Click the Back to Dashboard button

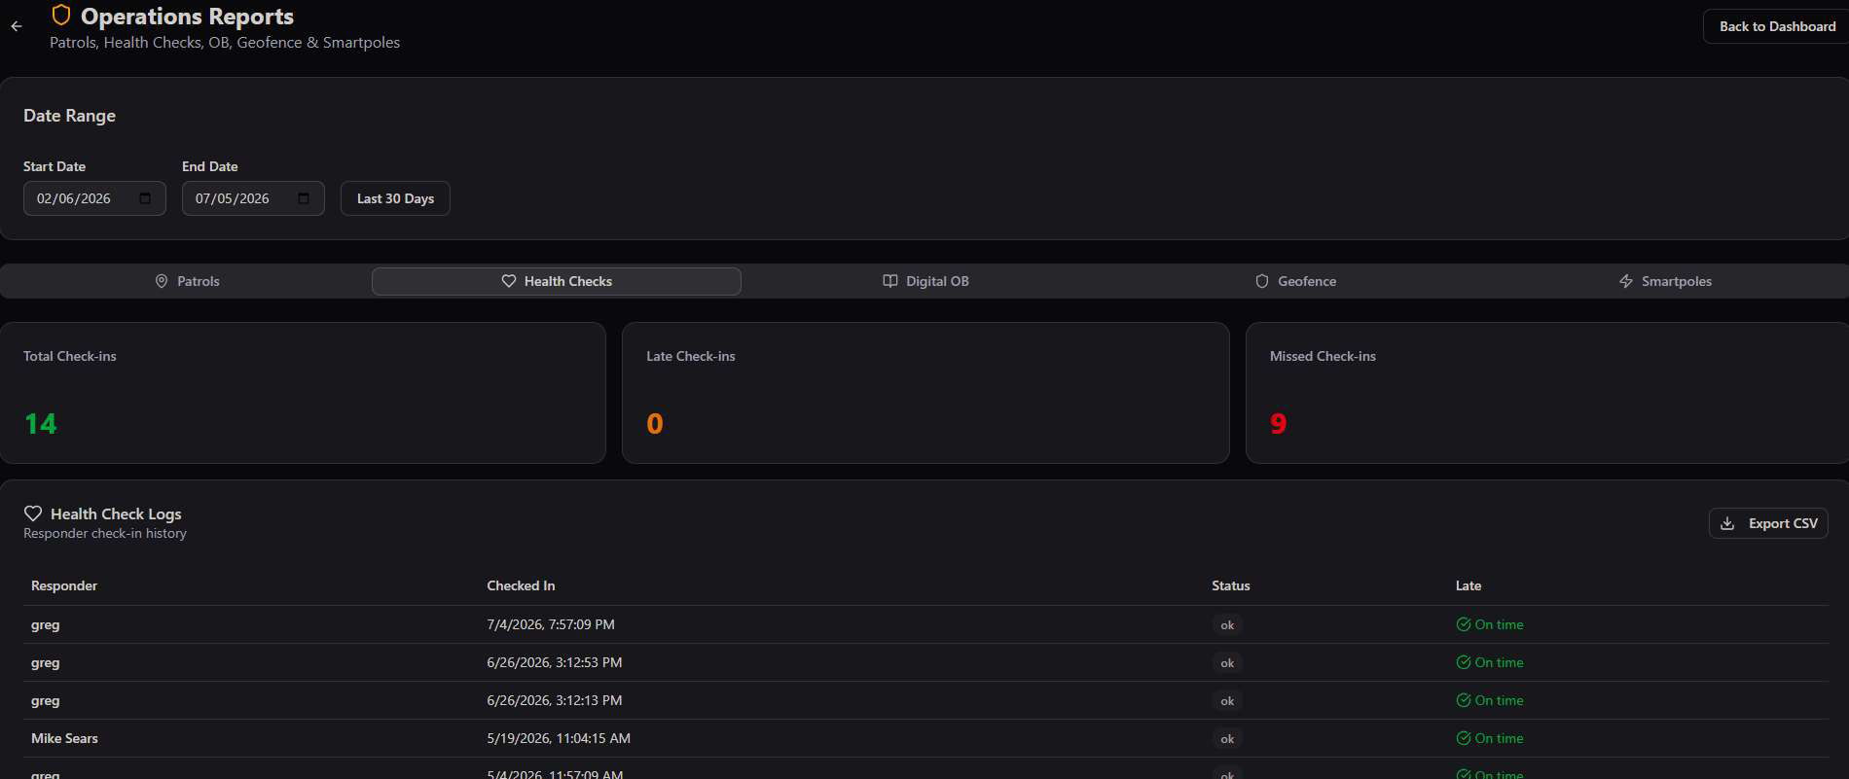1777,26
